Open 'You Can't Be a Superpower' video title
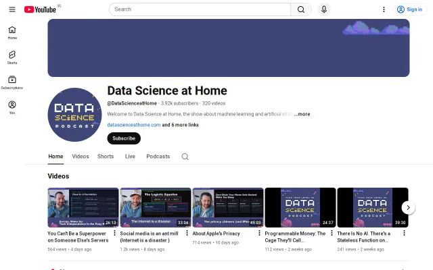Screen dimensions: 433x270 pos(78,237)
